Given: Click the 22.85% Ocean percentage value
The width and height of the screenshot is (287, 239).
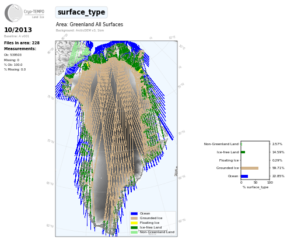Looking at the screenshot, I should 278,176.
